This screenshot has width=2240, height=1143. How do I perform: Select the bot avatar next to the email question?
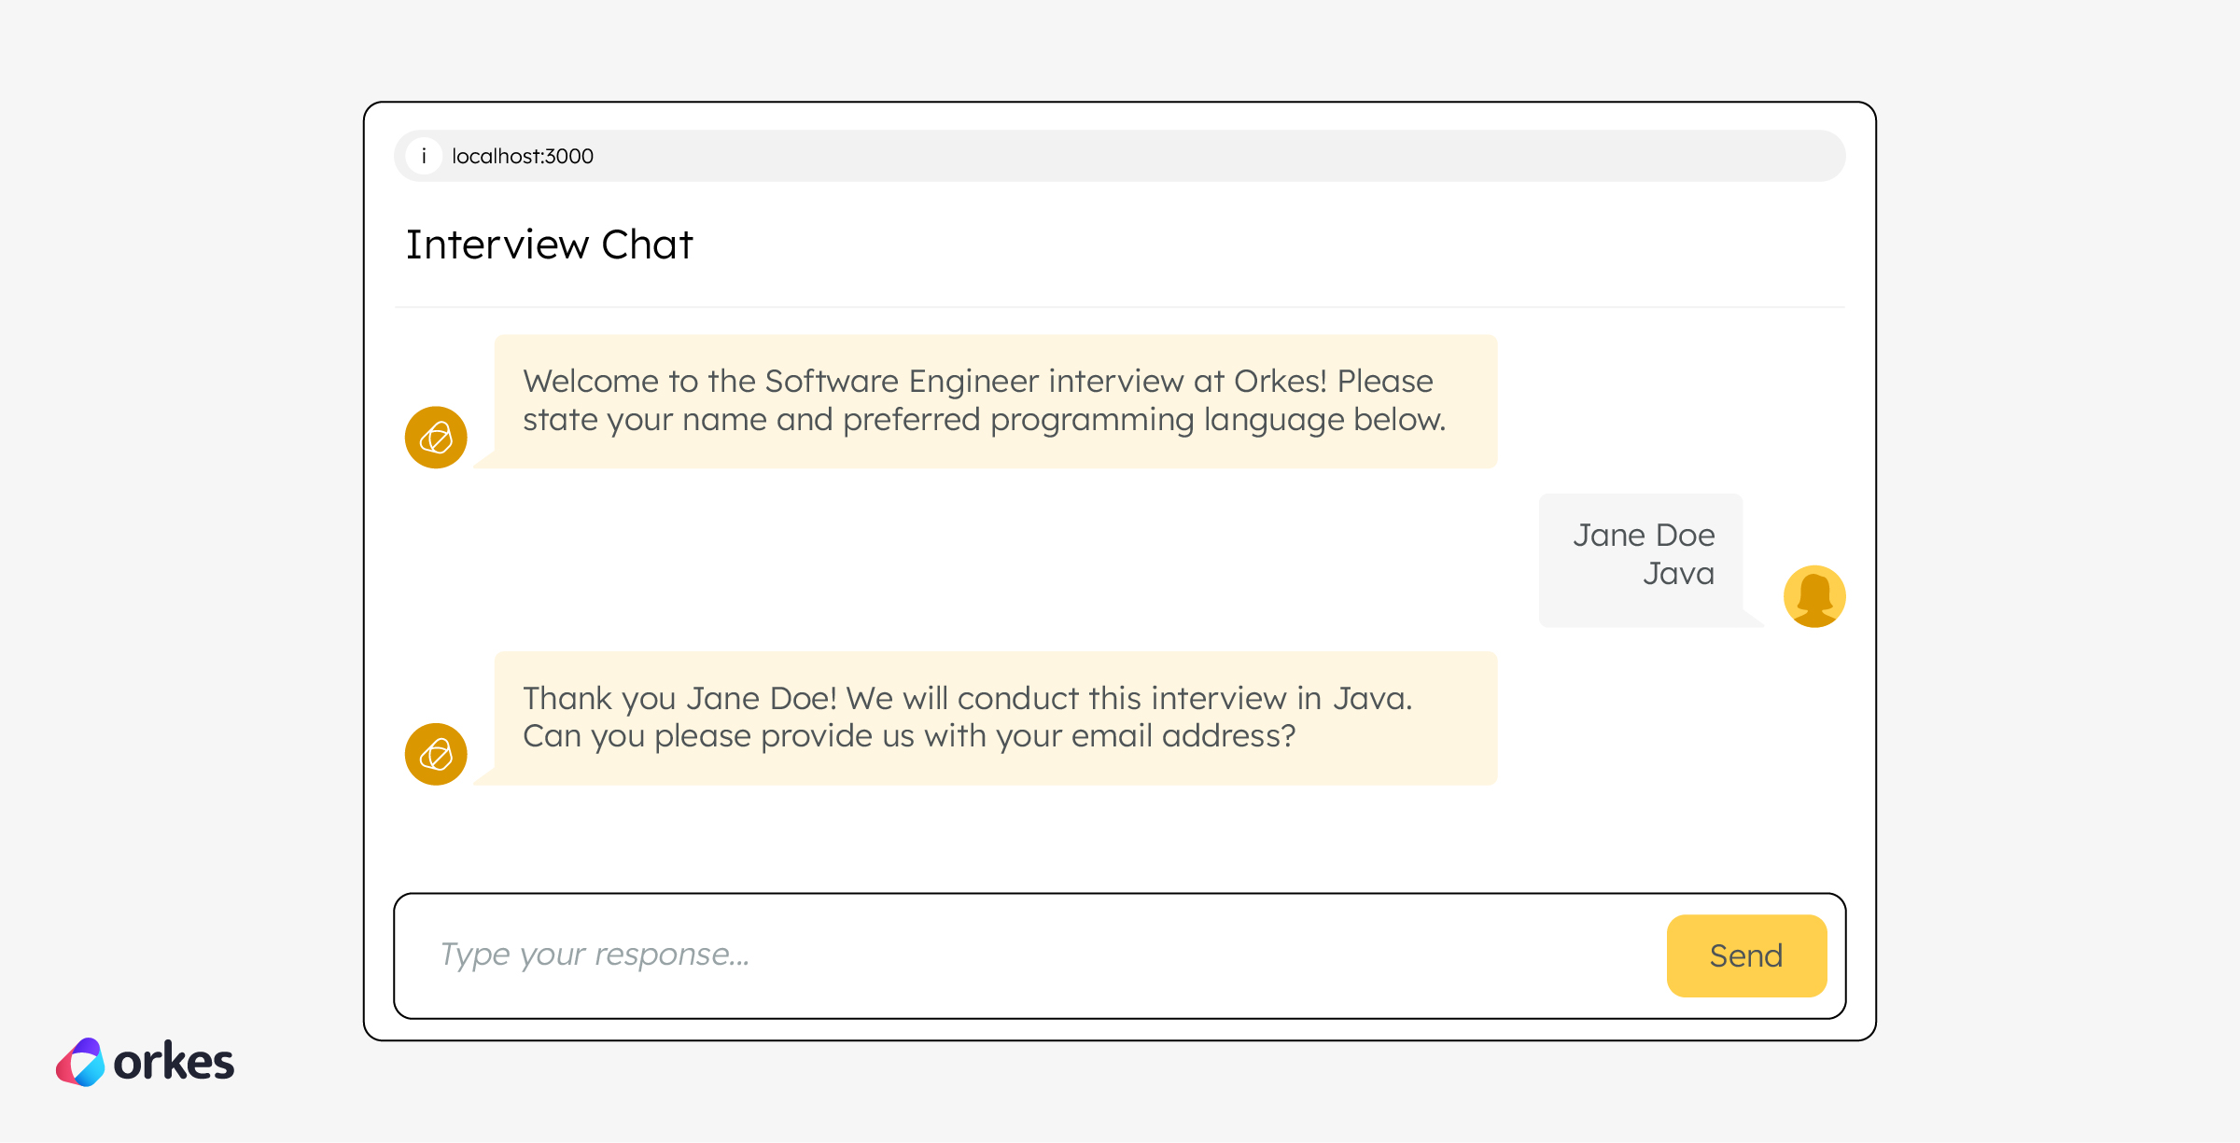(435, 753)
